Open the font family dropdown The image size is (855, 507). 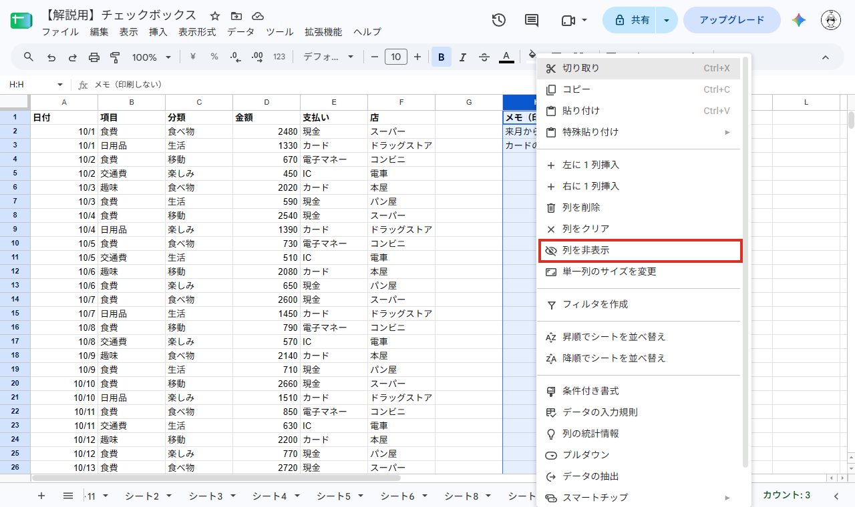328,57
